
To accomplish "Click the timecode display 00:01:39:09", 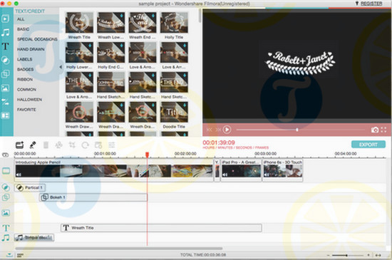I will [219, 142].
